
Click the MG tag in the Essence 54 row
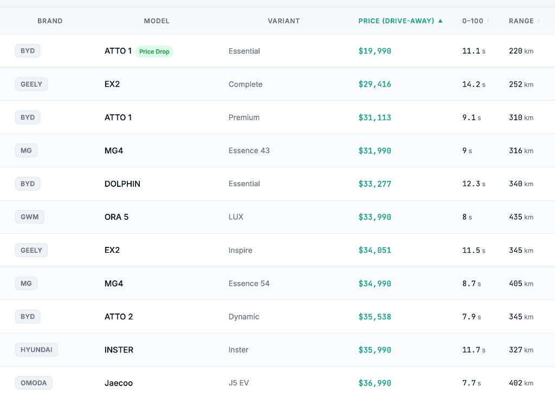click(26, 284)
